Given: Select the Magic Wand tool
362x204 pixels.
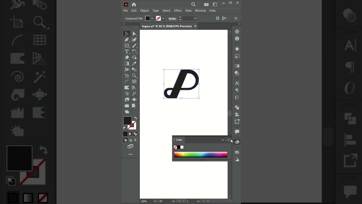Looking at the screenshot, I should (x=134, y=93).
